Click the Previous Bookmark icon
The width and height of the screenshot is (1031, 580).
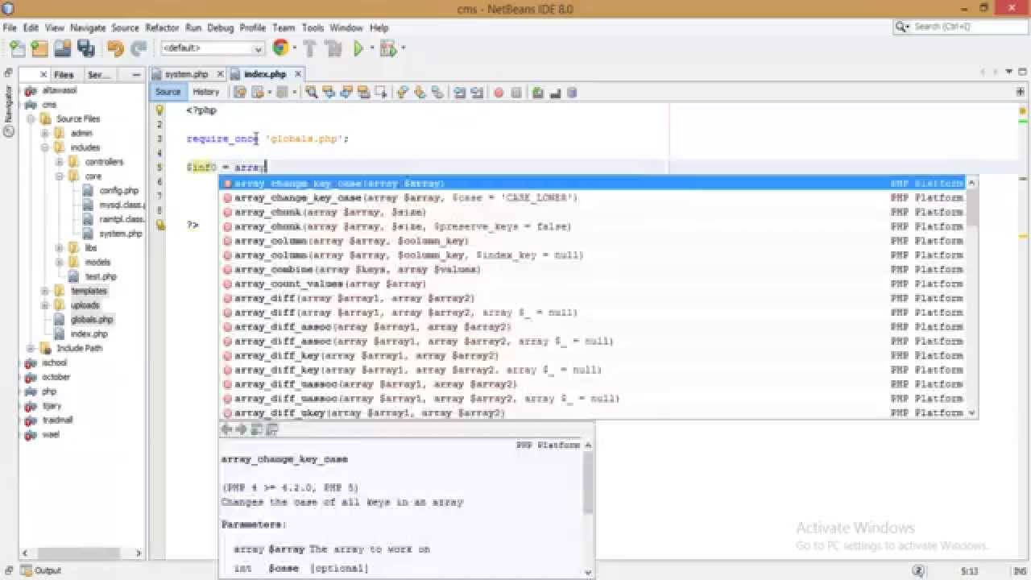tap(403, 93)
